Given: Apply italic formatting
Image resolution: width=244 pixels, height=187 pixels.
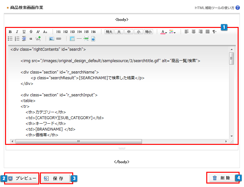Looking at the screenshot, I should coord(17,32).
